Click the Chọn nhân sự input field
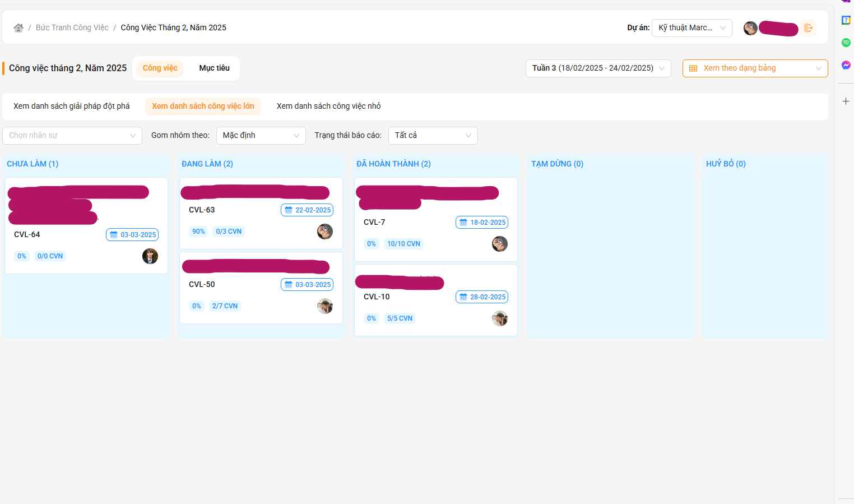Image resolution: width=854 pixels, height=504 pixels. [x=72, y=136]
